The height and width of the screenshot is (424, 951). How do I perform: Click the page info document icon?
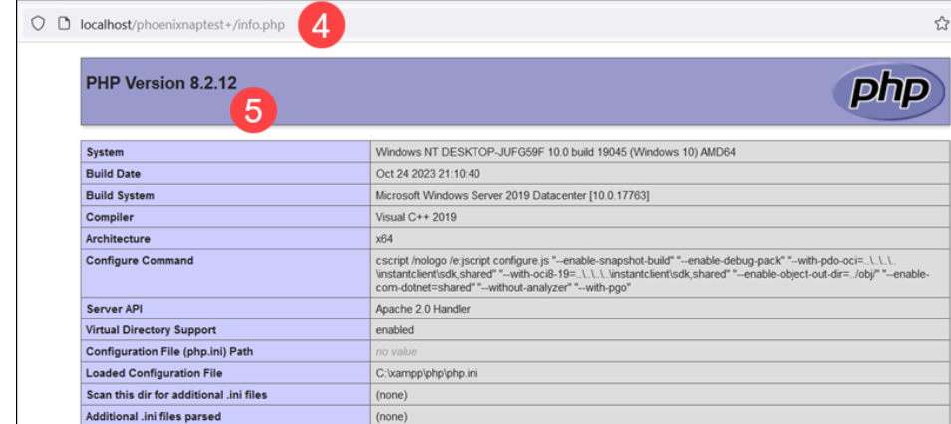(62, 24)
